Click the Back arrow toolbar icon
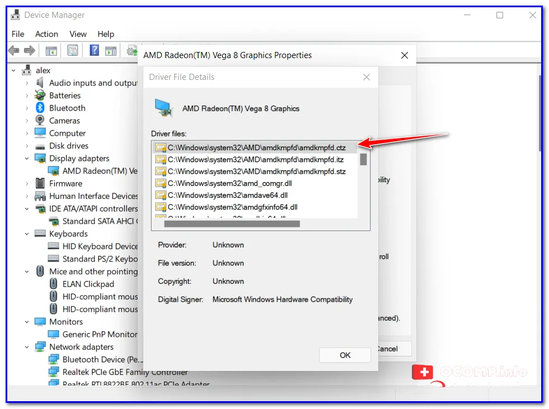Viewport: 549px width, 409px height. 13,51
